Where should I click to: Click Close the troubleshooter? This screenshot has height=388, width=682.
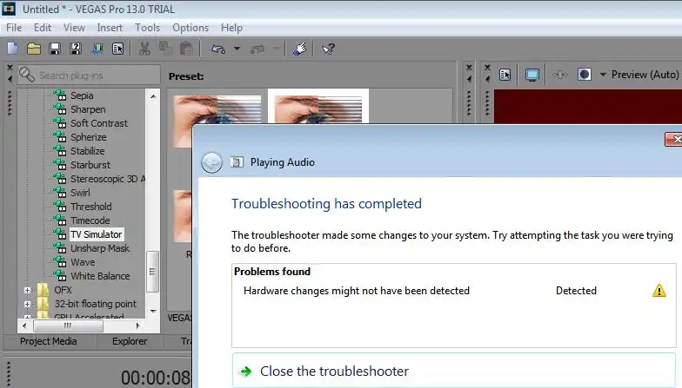454,372
